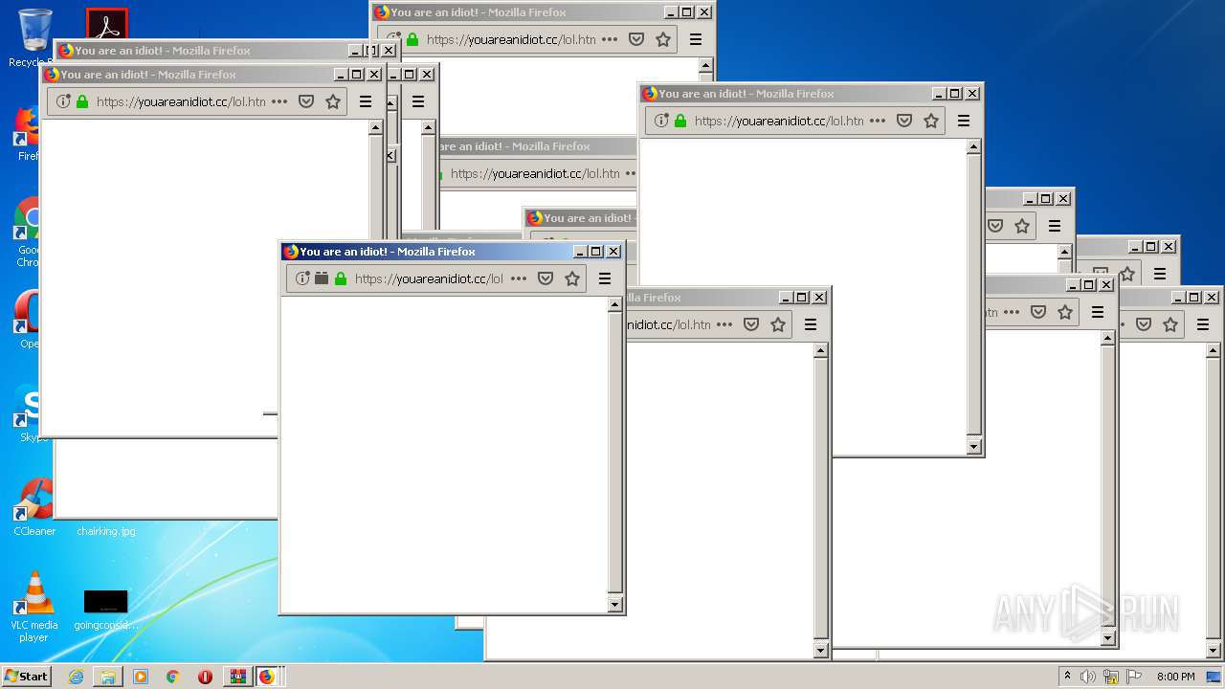Select chairking.jpg desktop file label
This screenshot has height=689, width=1225.
point(106,531)
